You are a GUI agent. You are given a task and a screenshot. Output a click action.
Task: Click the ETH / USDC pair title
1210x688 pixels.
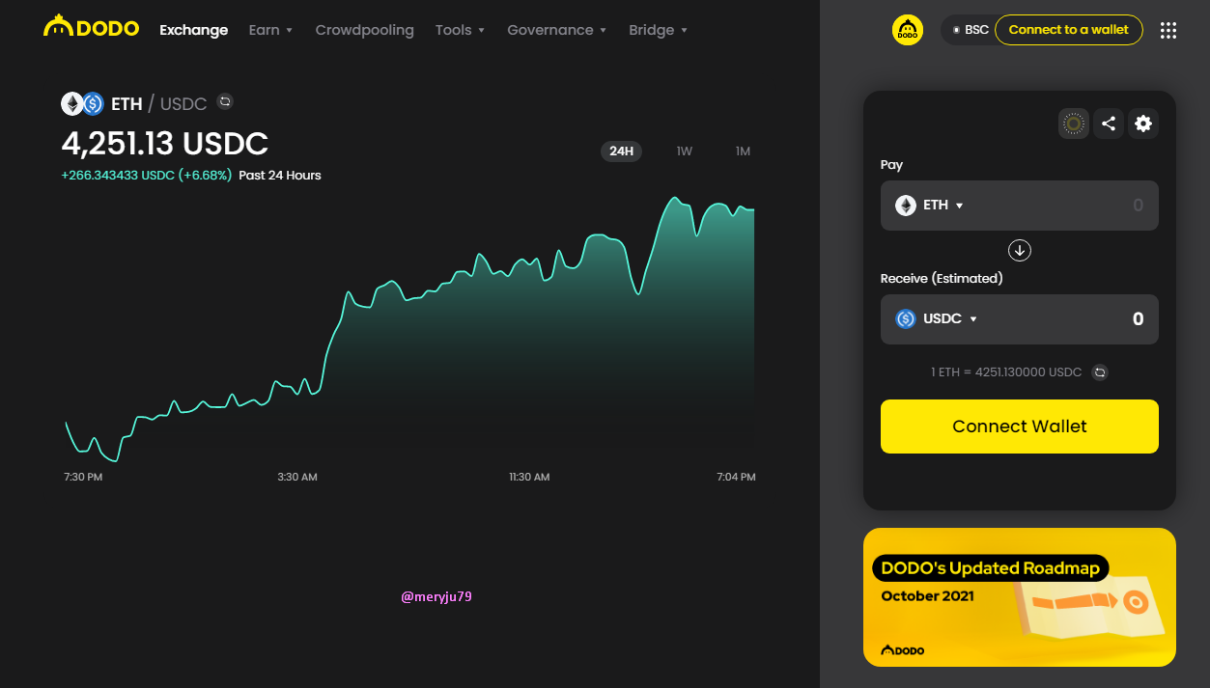pyautogui.click(x=159, y=103)
